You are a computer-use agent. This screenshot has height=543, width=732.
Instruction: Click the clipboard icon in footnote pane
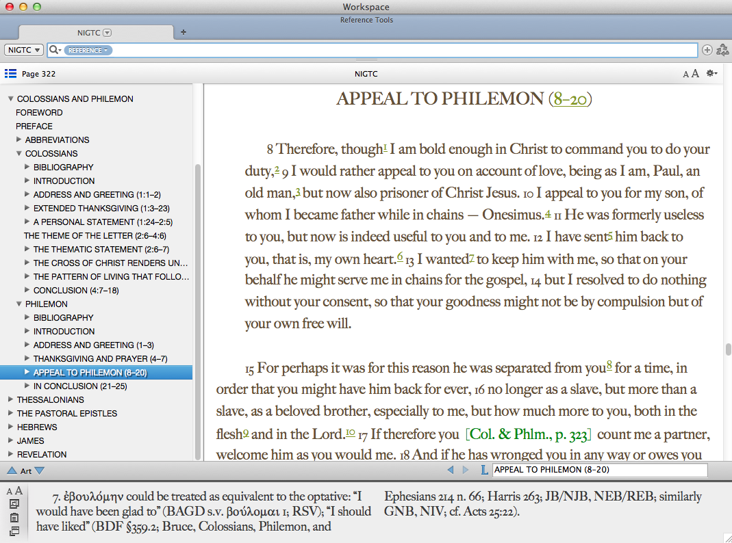point(14,518)
